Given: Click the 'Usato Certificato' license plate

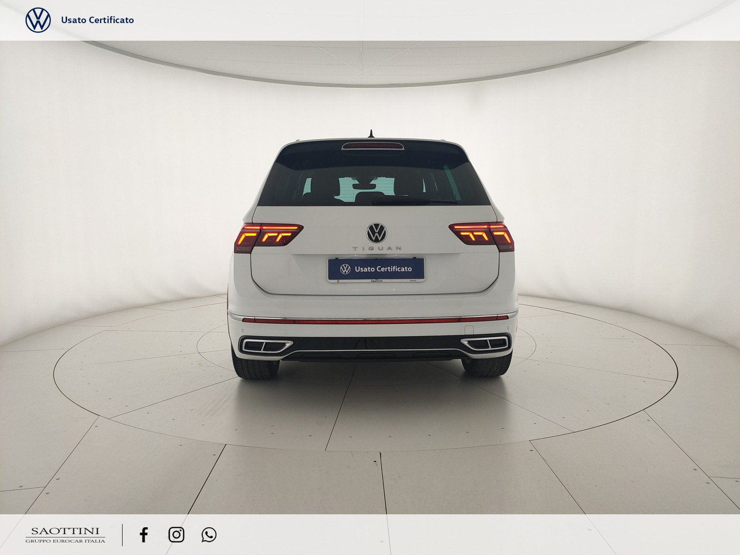Looking at the screenshot, I should coord(376,270).
